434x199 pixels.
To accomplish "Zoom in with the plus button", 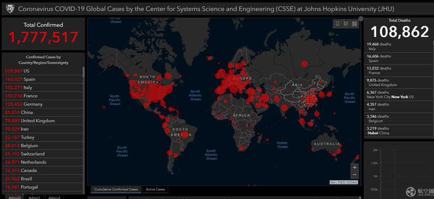I will tap(355, 167).
